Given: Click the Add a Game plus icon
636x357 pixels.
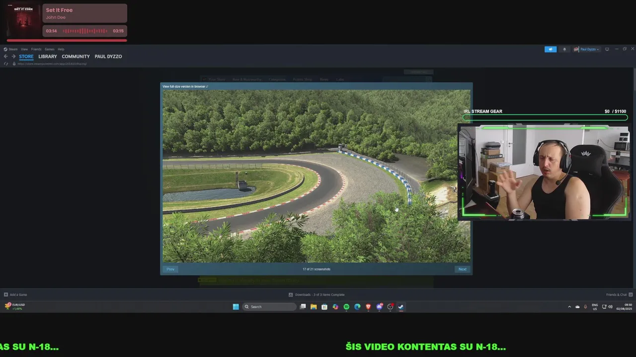Looking at the screenshot, I should coord(6,295).
